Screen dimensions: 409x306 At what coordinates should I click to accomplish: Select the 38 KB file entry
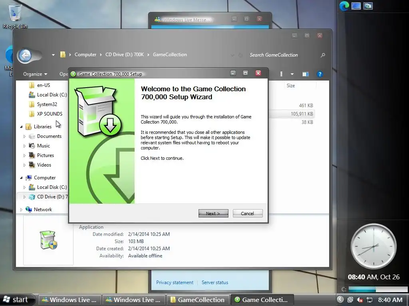pyautogui.click(x=307, y=122)
